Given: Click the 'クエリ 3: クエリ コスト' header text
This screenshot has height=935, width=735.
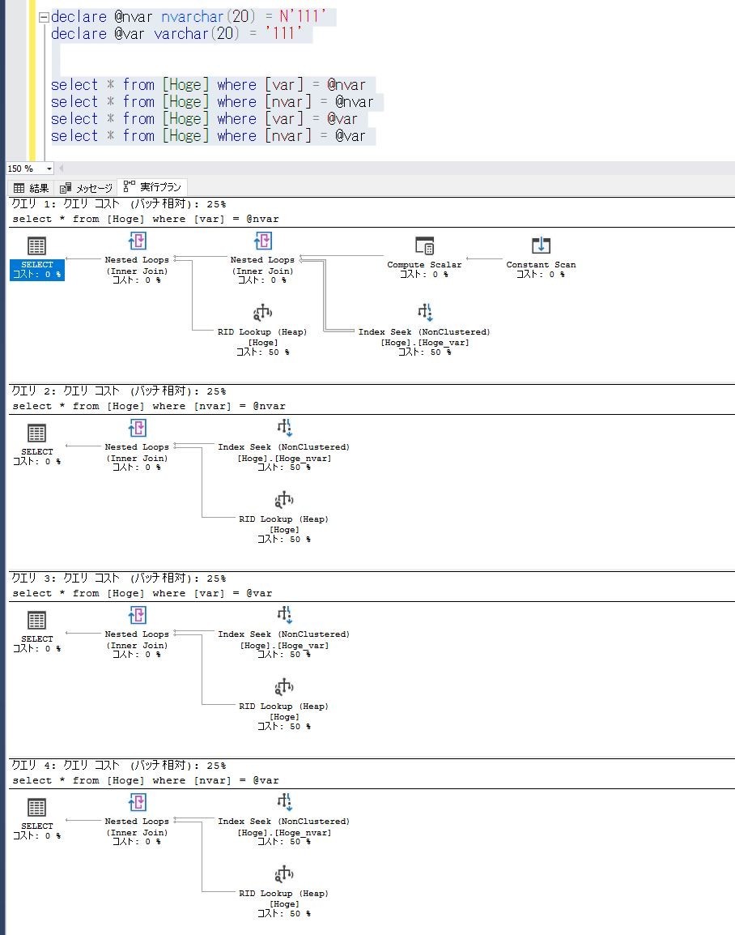Looking at the screenshot, I should [x=119, y=579].
